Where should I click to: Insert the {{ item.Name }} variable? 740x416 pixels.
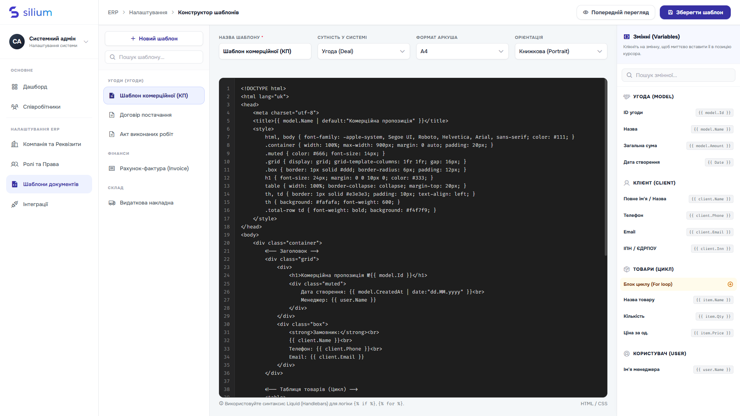point(713,300)
